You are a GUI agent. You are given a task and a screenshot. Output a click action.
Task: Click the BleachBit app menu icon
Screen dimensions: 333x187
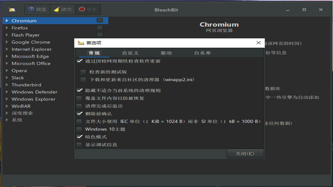pos(12,10)
